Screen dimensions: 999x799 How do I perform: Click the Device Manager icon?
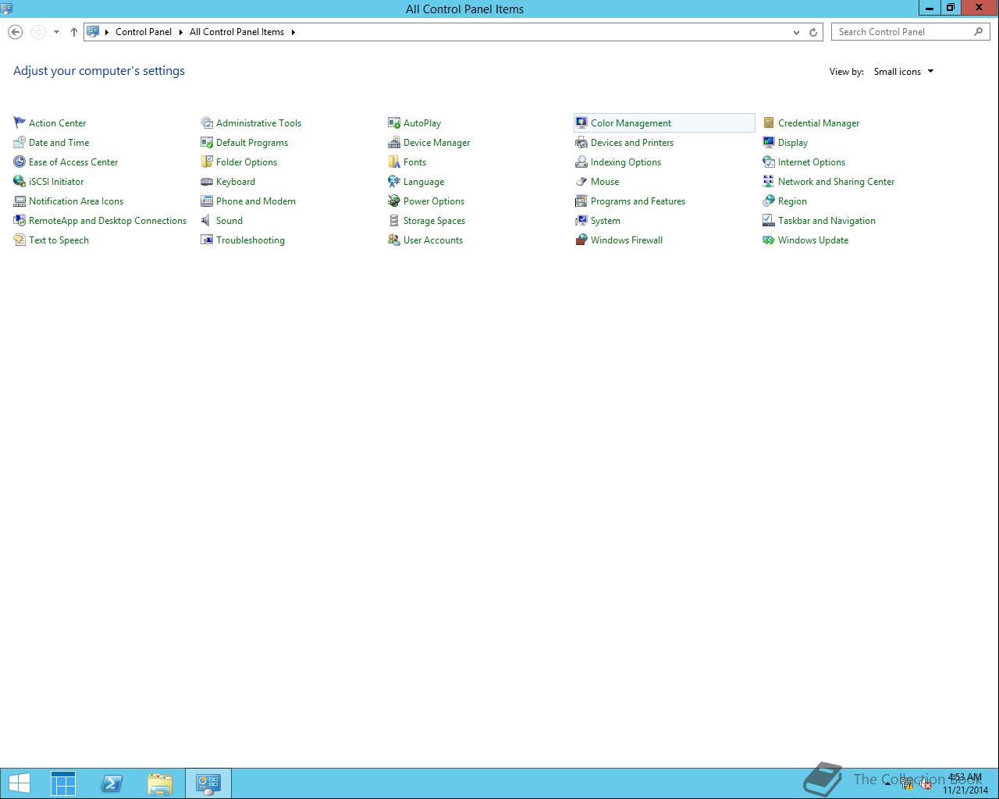(394, 142)
